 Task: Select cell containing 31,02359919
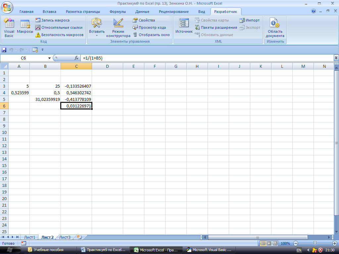pyautogui.click(x=45, y=99)
